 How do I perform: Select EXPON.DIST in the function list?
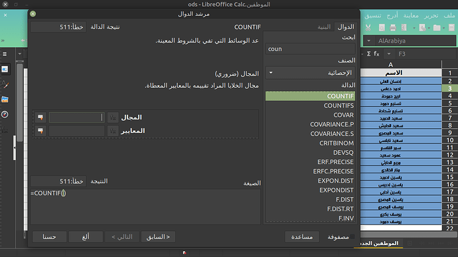coord(310,181)
